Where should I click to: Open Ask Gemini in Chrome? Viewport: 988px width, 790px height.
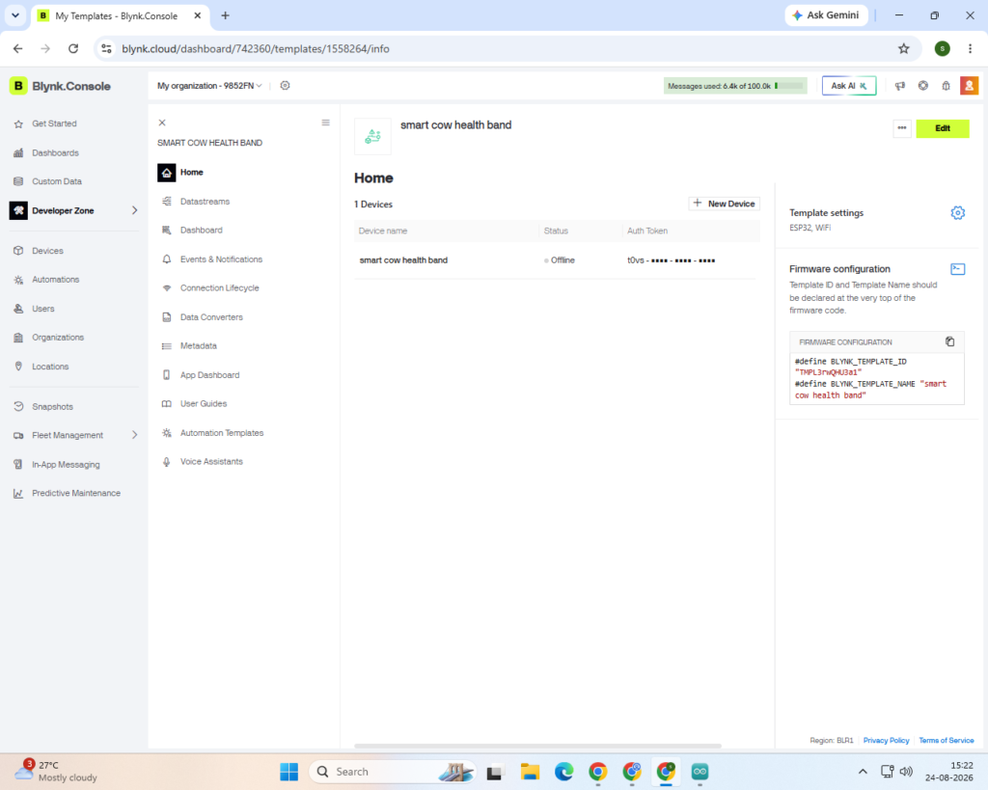tap(826, 15)
